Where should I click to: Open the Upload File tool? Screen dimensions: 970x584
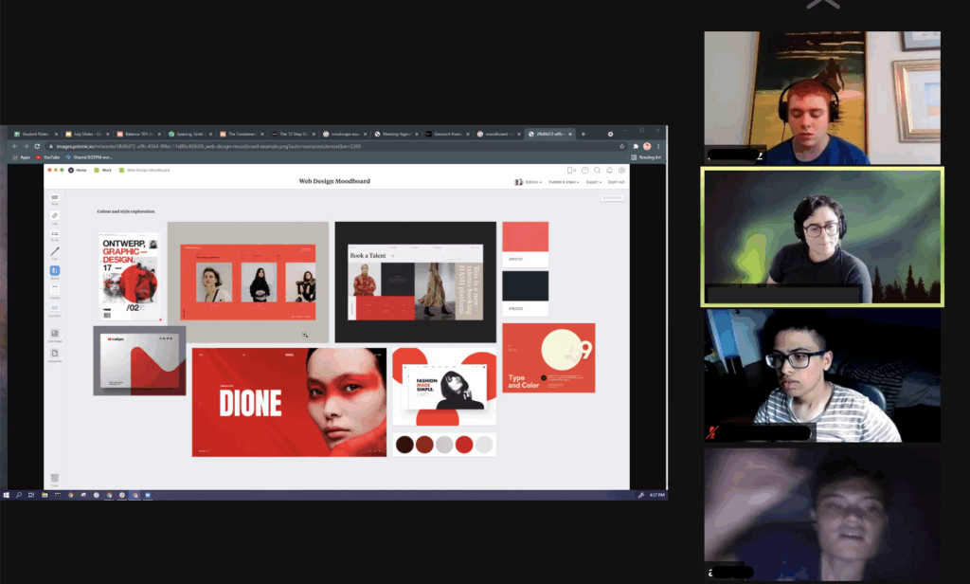click(x=54, y=354)
